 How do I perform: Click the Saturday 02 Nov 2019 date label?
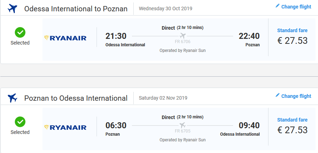[163, 98]
